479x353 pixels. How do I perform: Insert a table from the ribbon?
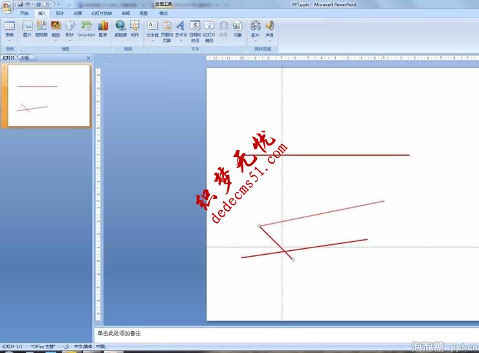tap(9, 29)
